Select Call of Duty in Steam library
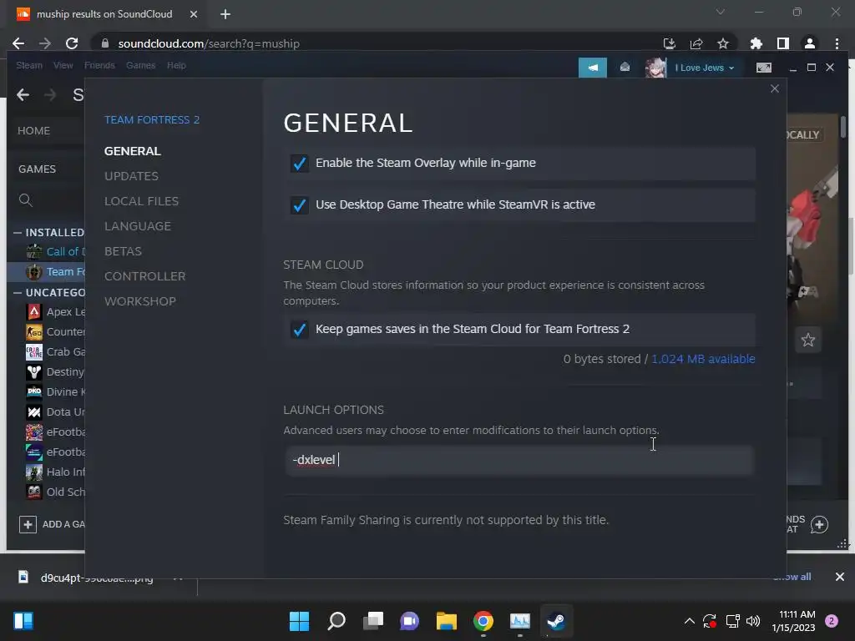 point(56,251)
